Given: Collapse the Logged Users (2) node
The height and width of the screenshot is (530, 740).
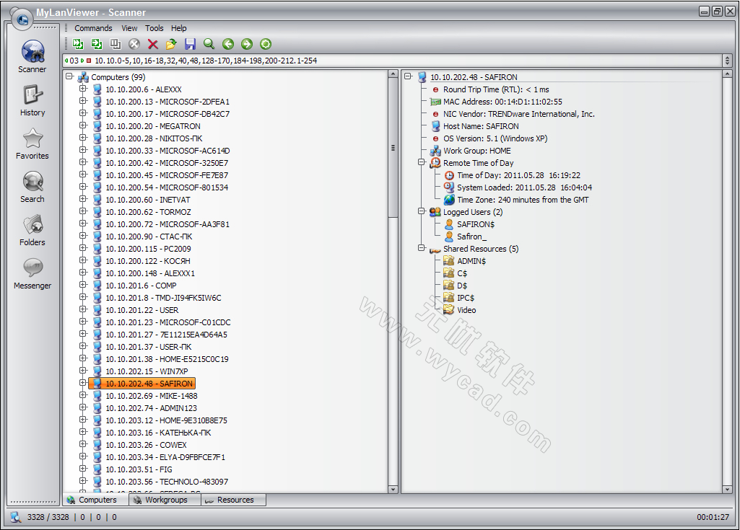Looking at the screenshot, I should coord(422,212).
